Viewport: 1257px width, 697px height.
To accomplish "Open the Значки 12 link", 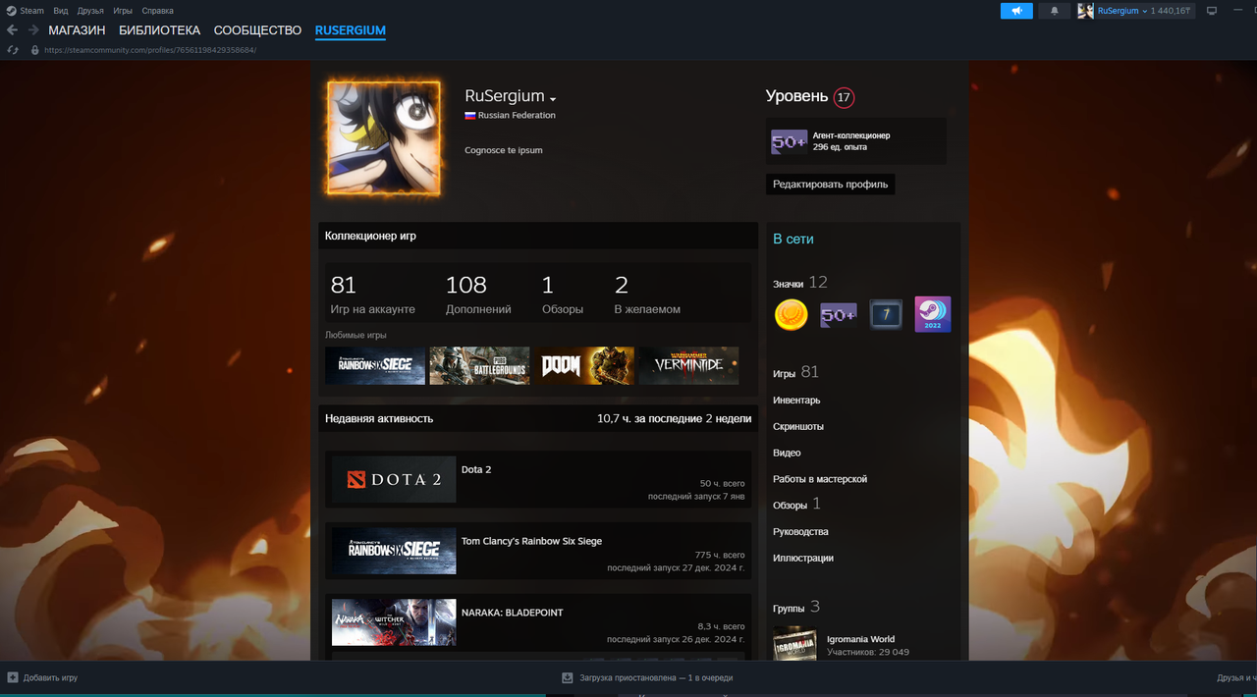I will [800, 284].
